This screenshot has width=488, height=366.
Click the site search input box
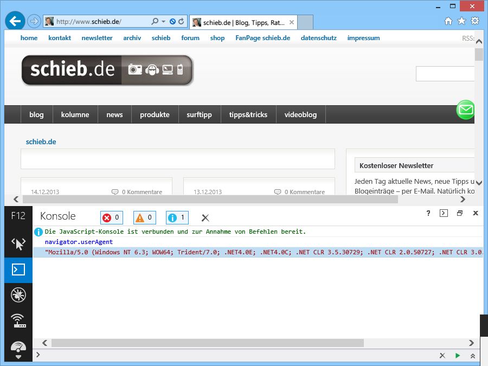(x=445, y=74)
